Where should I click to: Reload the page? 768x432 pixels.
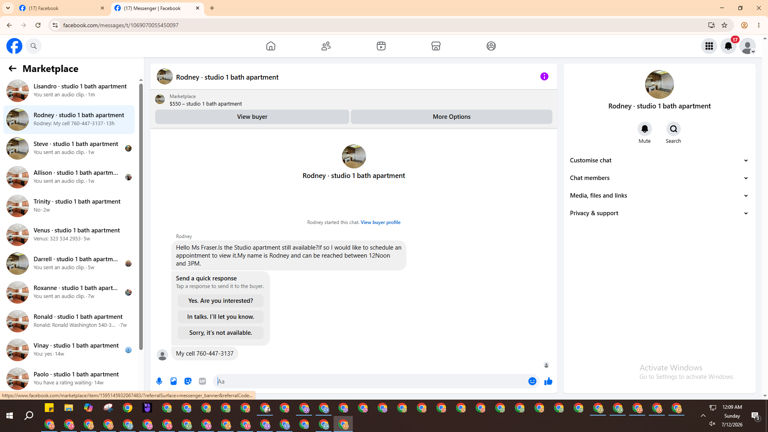(38, 25)
